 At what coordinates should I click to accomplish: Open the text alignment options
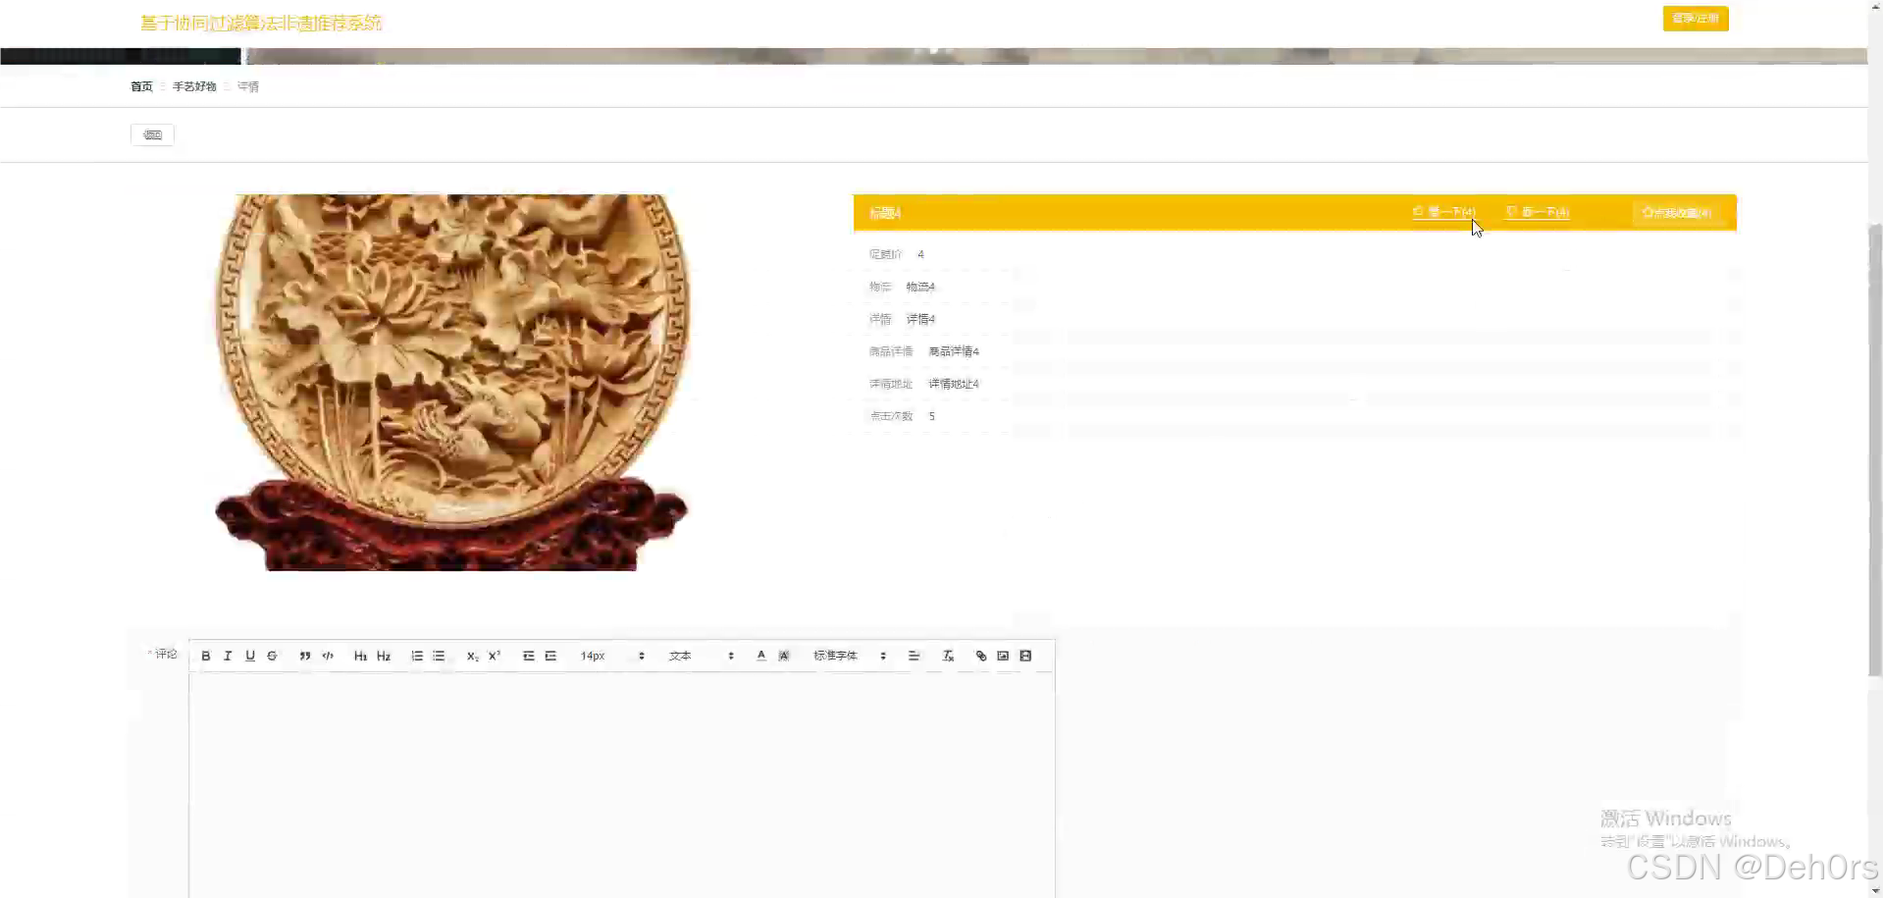point(914,656)
